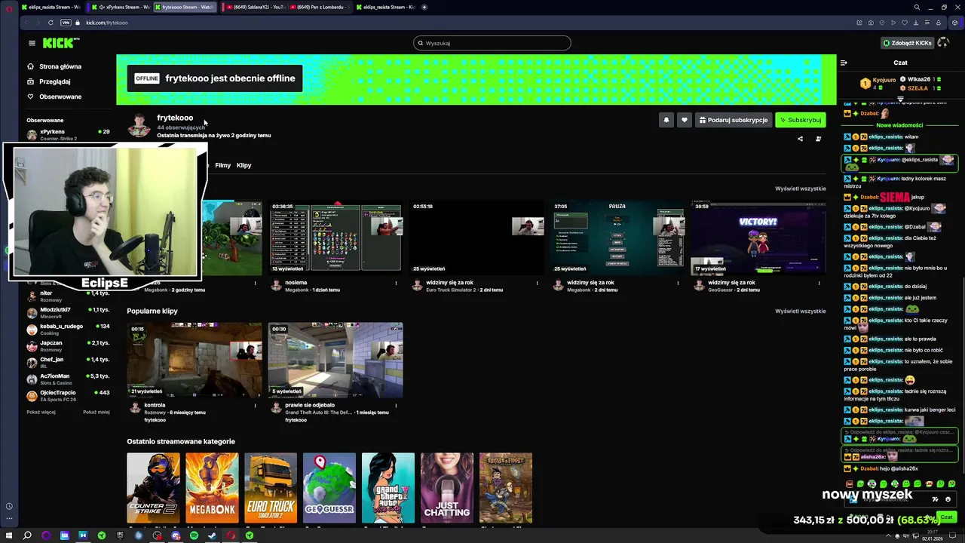Click Kyojuuro in the chat leaderboard
The height and width of the screenshot is (543, 965).
point(884,80)
